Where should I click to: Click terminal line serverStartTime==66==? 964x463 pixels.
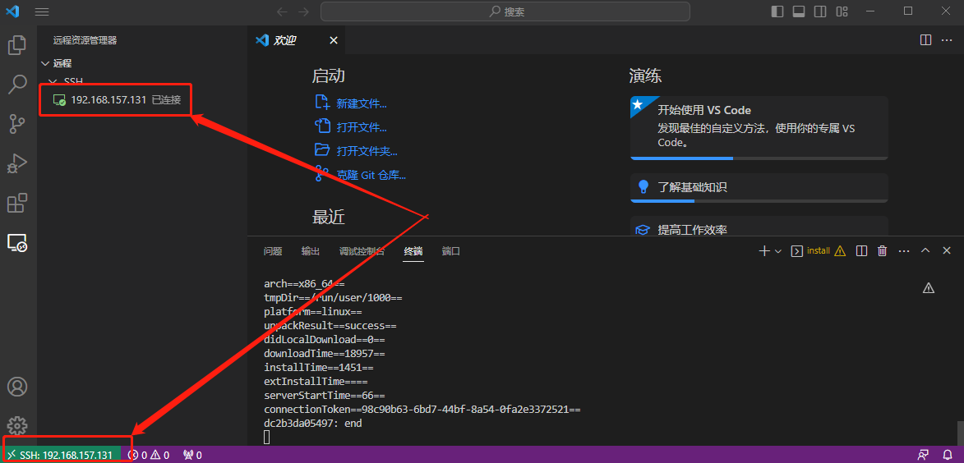click(325, 396)
